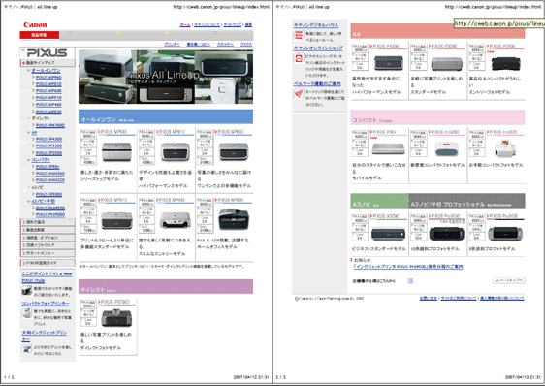
Task: Open the コンパクトフォトプリンター promo link
Action: point(46,304)
